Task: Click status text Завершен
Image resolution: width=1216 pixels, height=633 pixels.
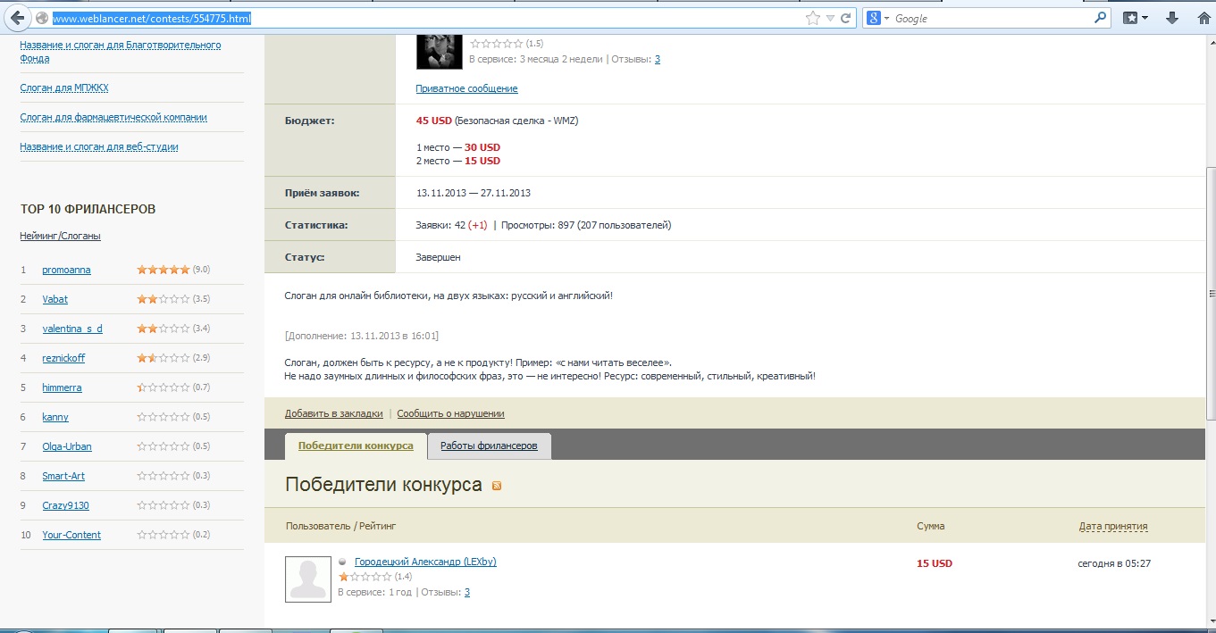Action: coord(439,257)
